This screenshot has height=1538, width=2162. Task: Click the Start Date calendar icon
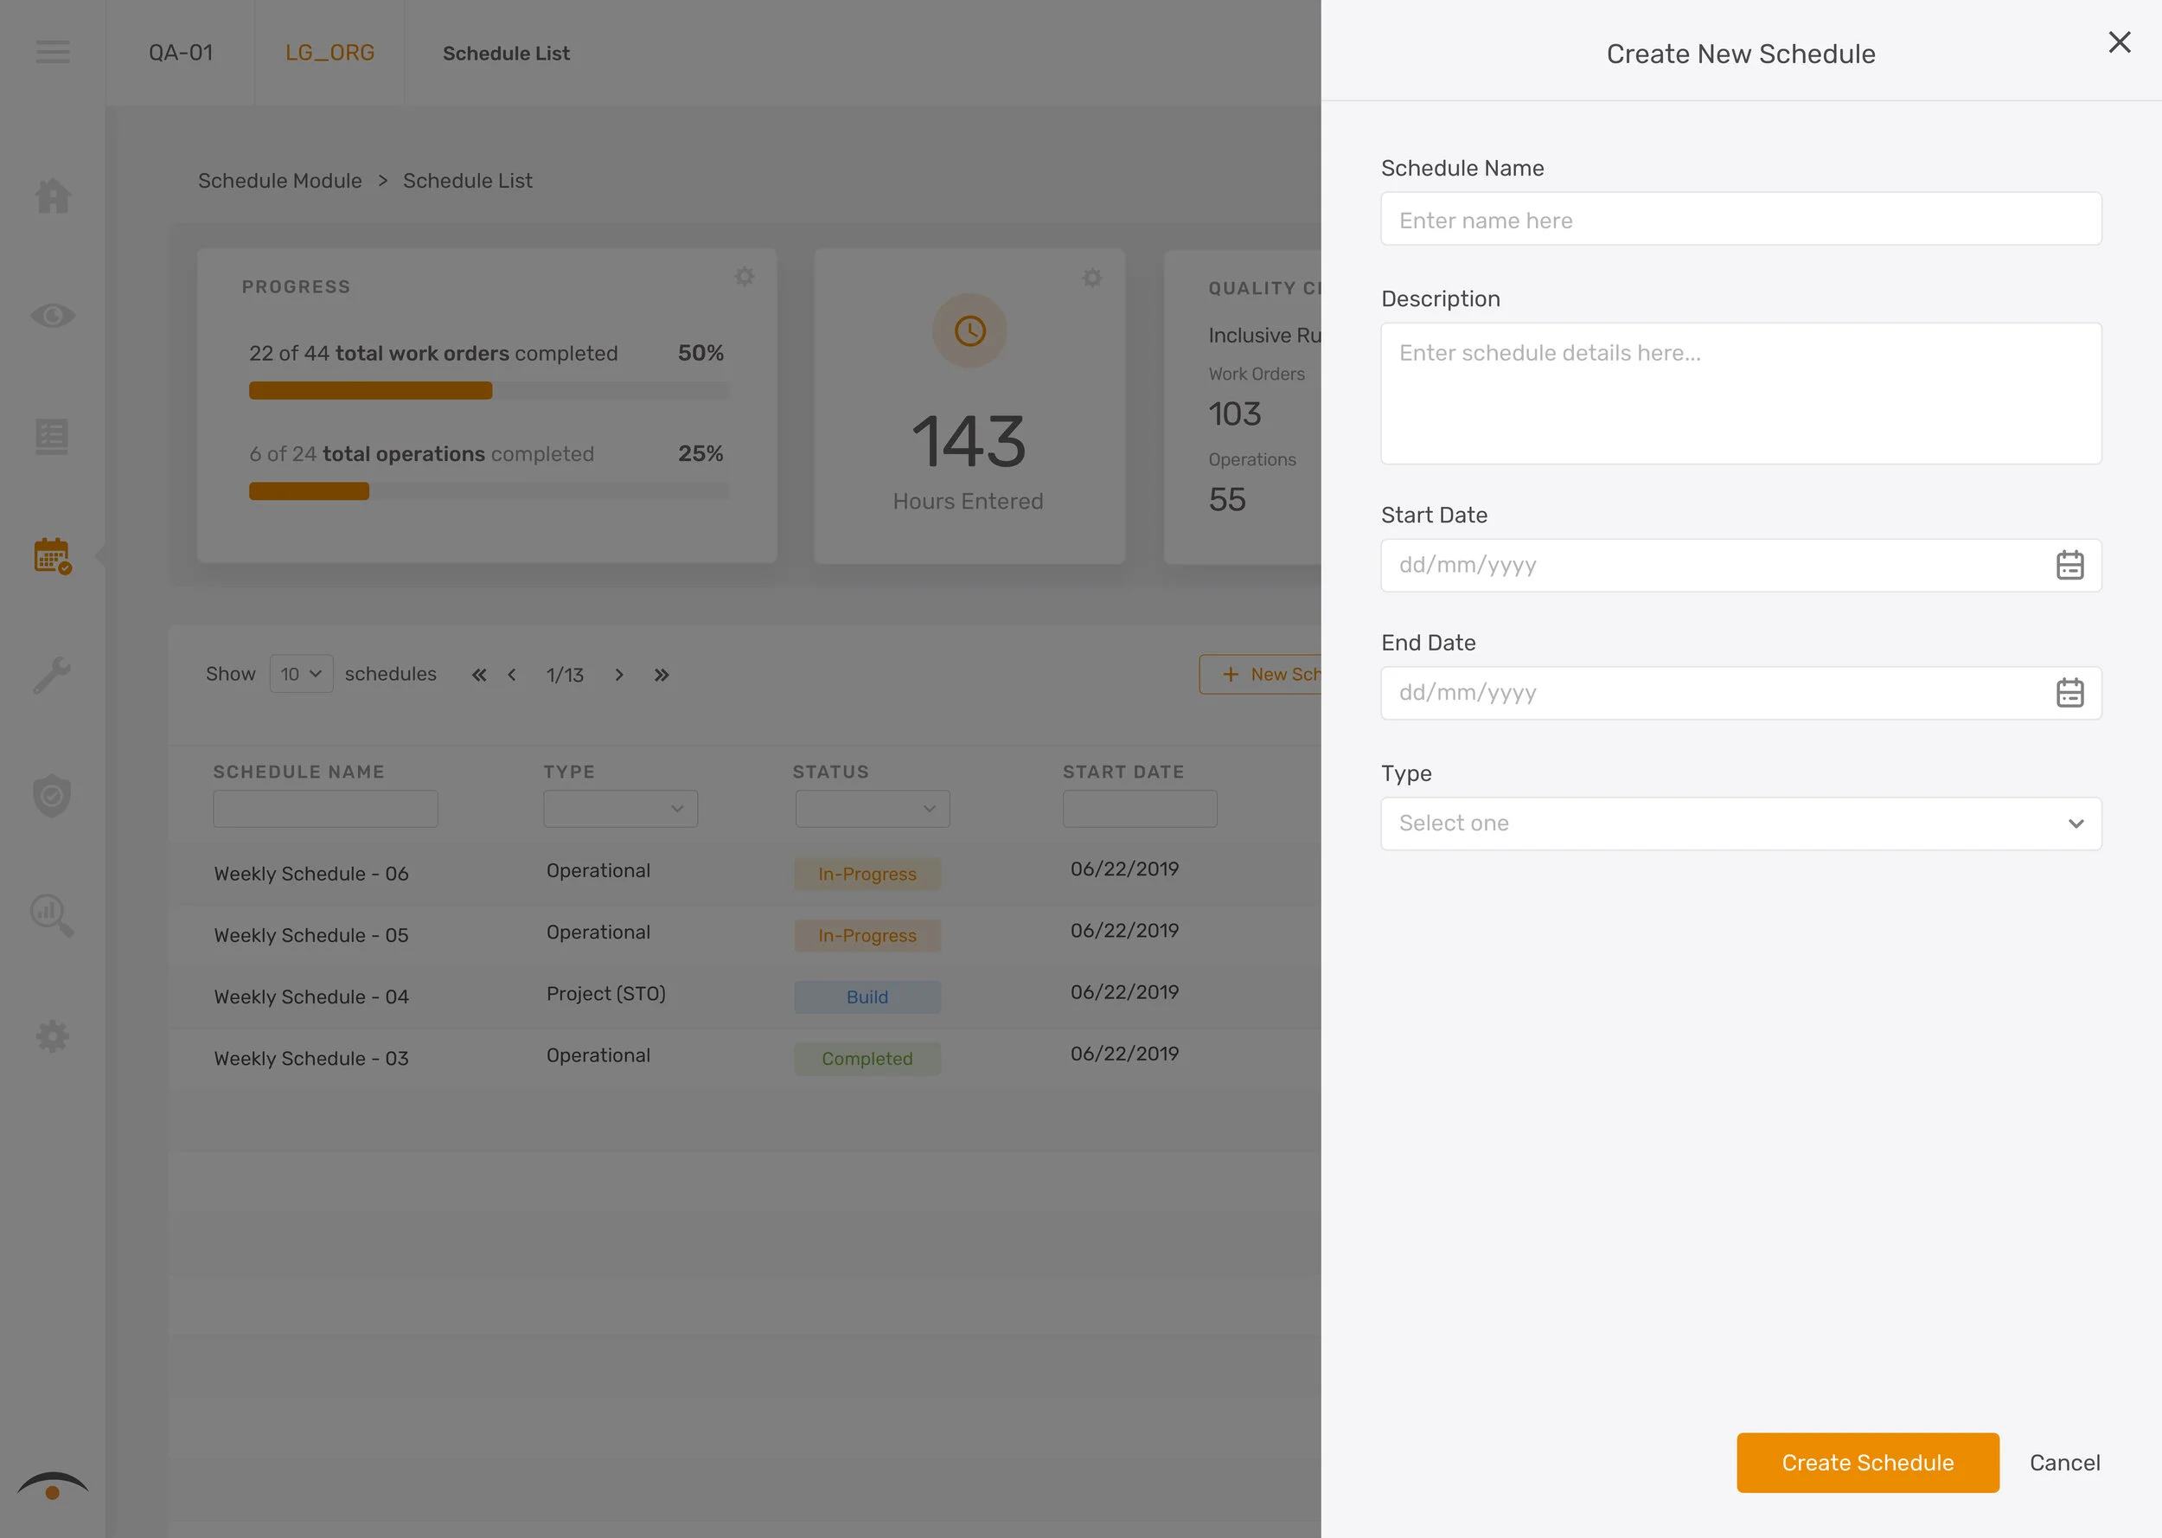[x=2069, y=566]
